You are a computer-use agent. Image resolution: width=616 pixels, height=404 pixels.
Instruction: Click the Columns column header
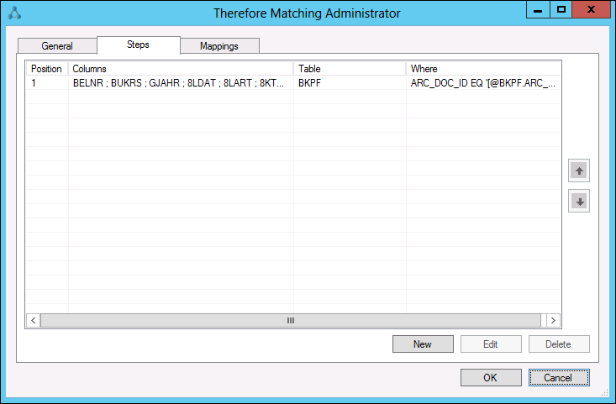pyautogui.click(x=180, y=68)
